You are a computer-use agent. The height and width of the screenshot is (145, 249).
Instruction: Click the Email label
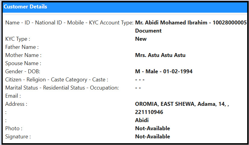click(13, 96)
